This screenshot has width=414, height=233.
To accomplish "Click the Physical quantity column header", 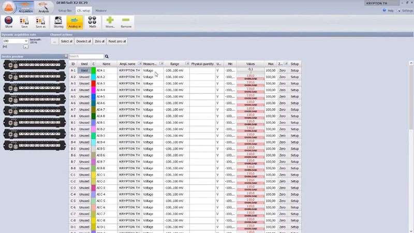I will 202,64.
